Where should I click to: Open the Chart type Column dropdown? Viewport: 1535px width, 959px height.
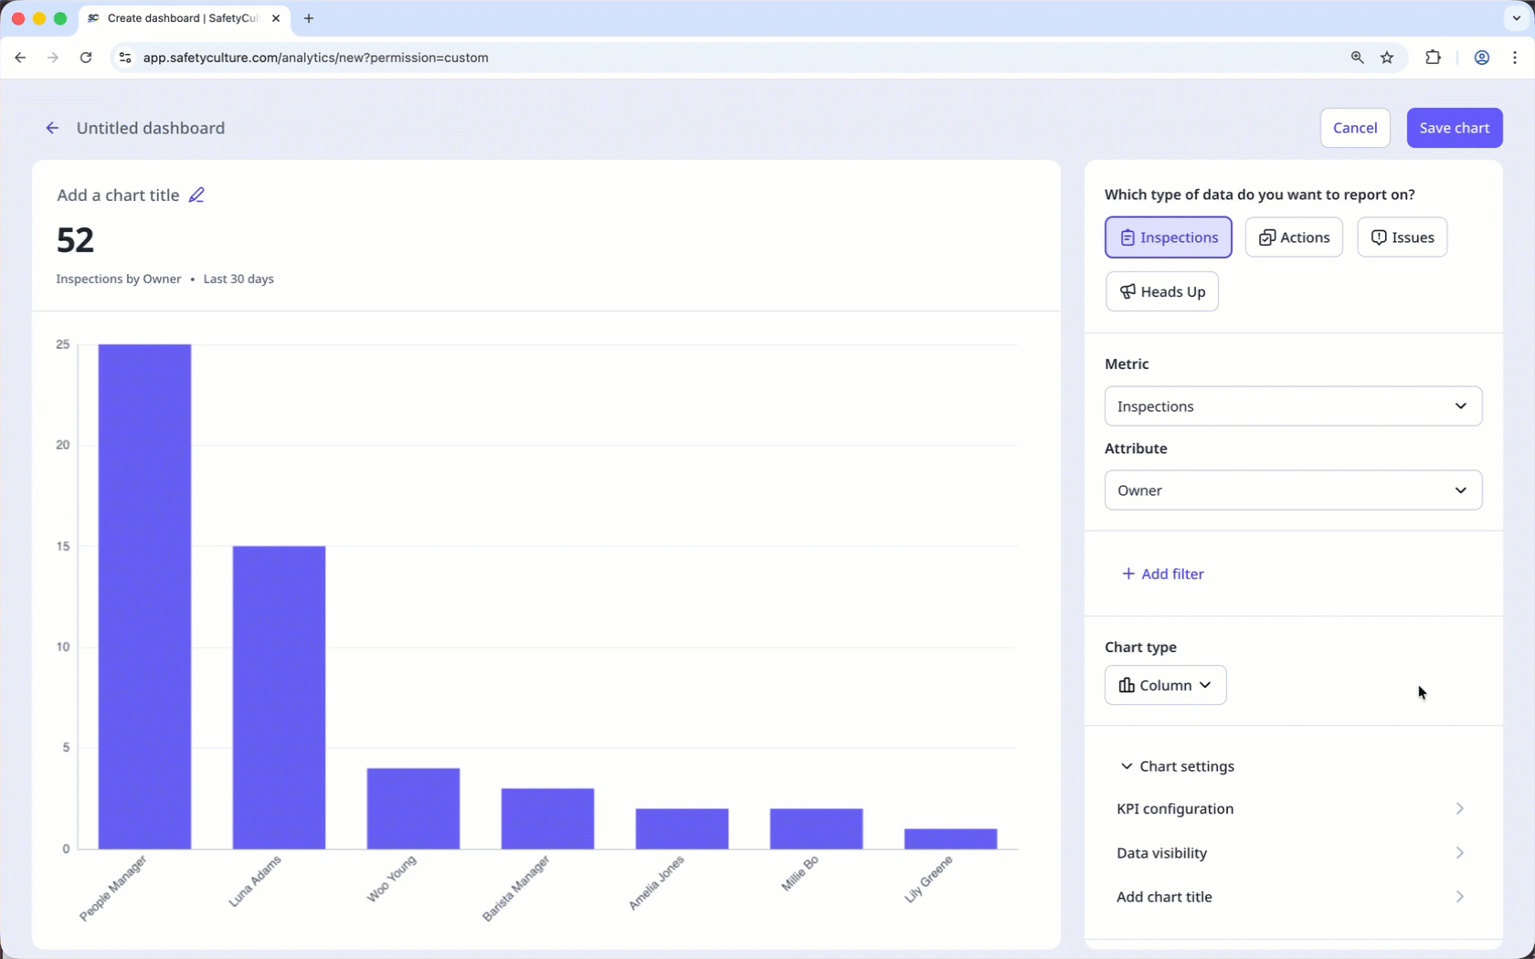(1166, 685)
